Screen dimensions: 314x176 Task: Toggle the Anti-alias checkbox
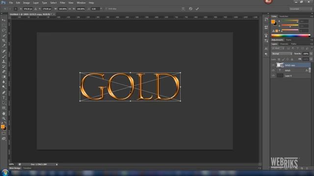tap(106, 9)
